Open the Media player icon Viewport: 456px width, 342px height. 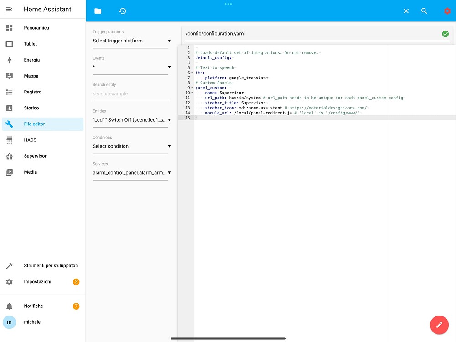pos(9,172)
